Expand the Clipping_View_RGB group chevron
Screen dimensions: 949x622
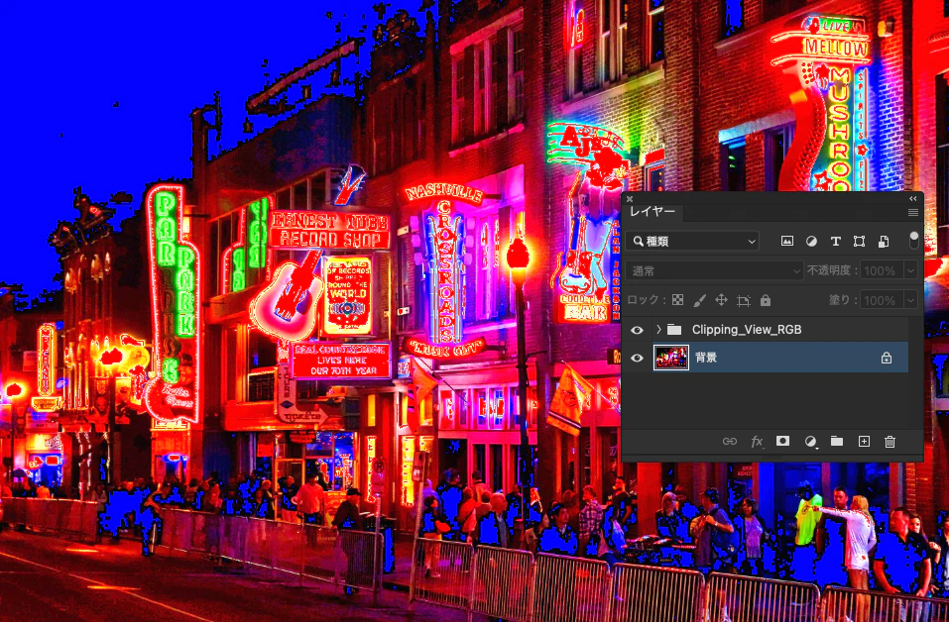click(x=658, y=330)
